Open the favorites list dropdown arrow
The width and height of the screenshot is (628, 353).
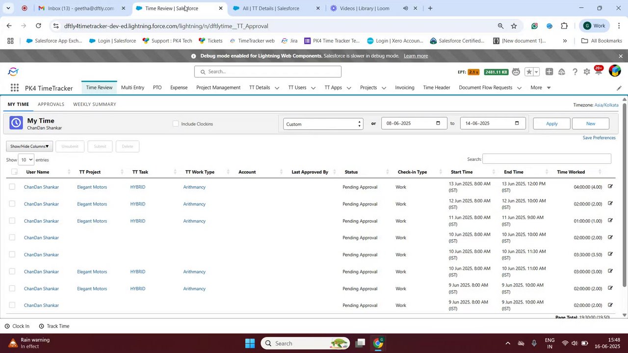pos(536,72)
